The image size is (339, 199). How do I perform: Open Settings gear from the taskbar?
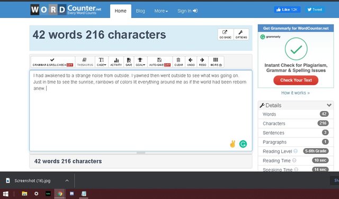point(37,194)
